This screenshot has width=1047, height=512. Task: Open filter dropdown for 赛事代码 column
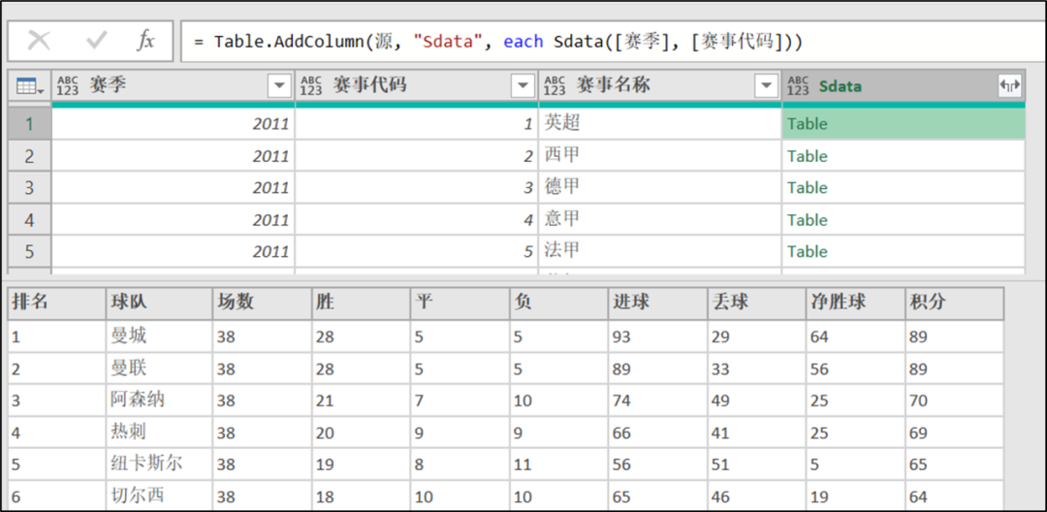[x=523, y=85]
